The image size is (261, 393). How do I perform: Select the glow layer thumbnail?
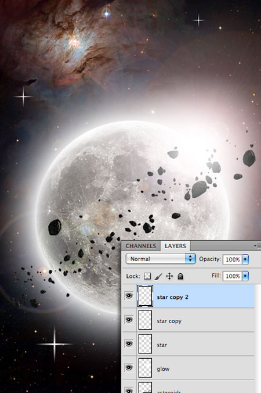tap(145, 367)
